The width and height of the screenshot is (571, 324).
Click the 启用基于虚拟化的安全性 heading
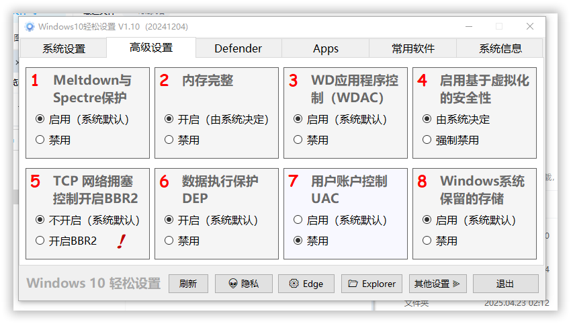tap(484, 89)
